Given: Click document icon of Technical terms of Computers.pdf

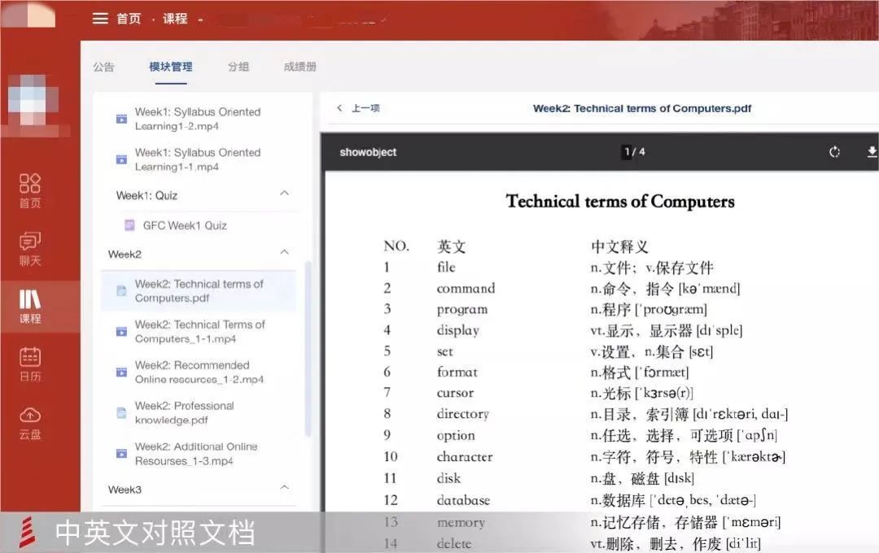Looking at the screenshot, I should pyautogui.click(x=121, y=291).
